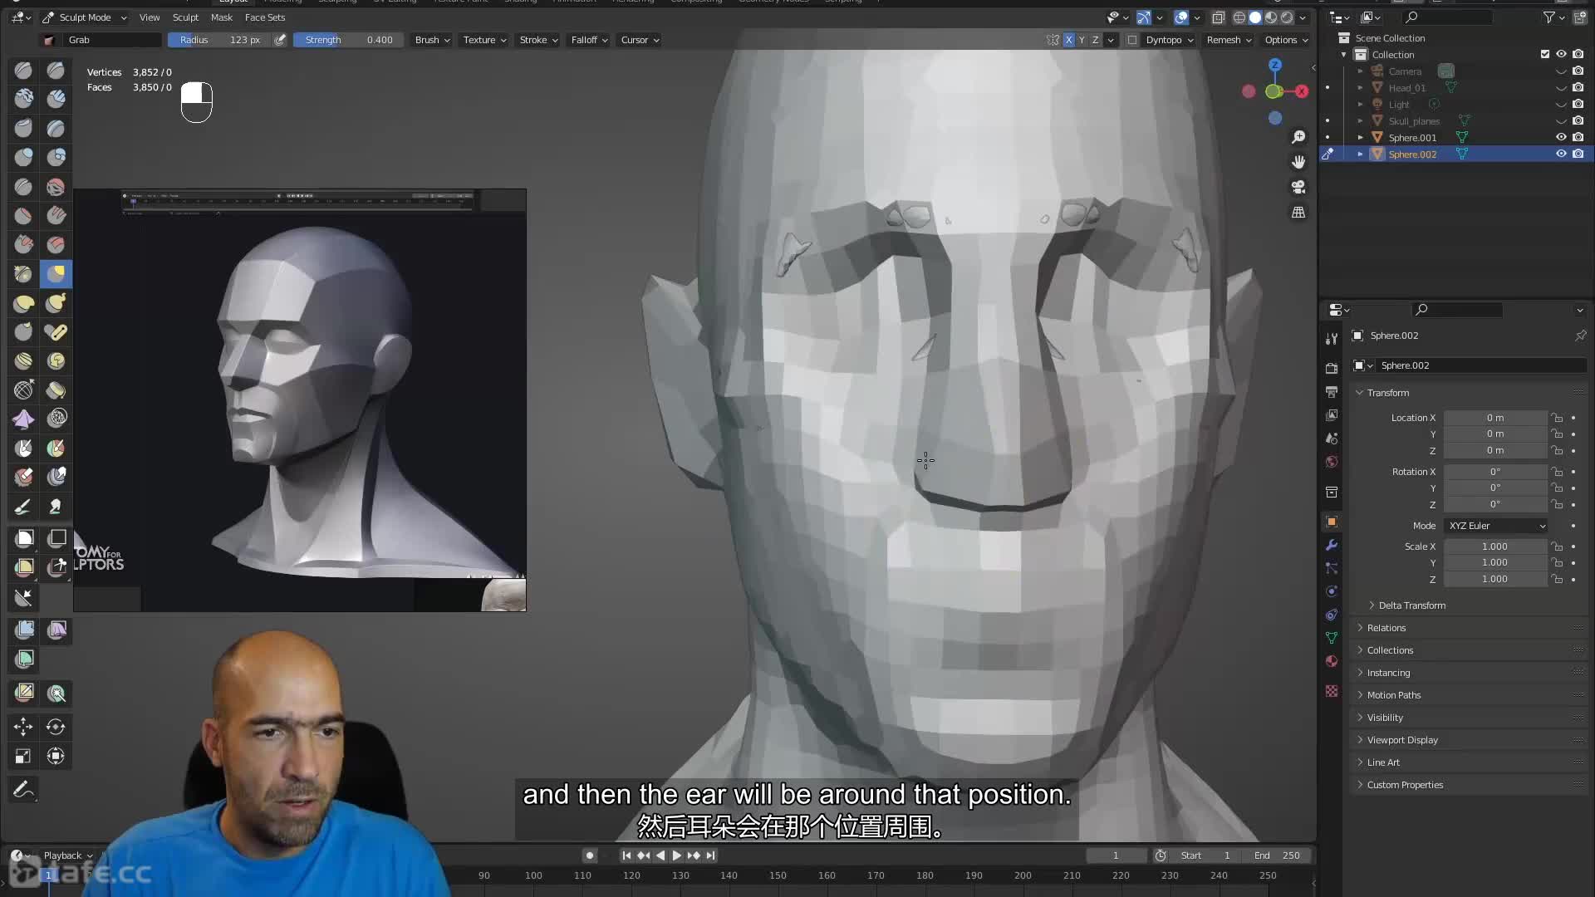Adjust the brush Strength slider
The image size is (1595, 897).
[348, 40]
